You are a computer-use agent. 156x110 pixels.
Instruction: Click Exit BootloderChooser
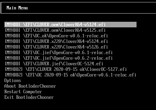[x=29, y=97]
